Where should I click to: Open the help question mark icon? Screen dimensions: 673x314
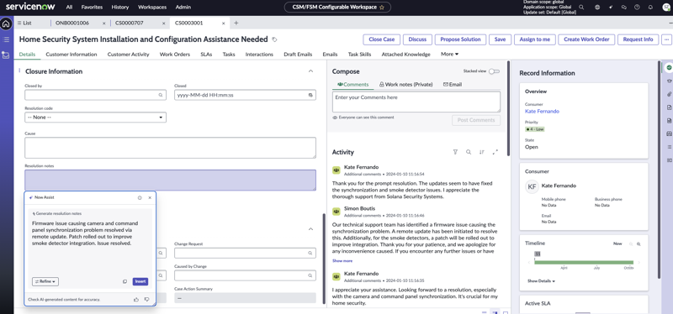[x=637, y=8]
